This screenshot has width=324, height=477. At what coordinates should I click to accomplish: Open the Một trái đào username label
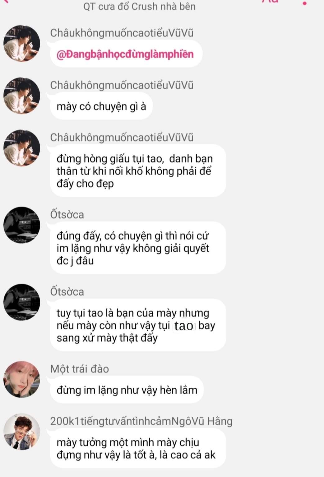coord(80,369)
